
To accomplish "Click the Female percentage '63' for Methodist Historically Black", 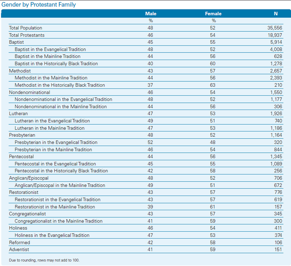I will (213, 85).
